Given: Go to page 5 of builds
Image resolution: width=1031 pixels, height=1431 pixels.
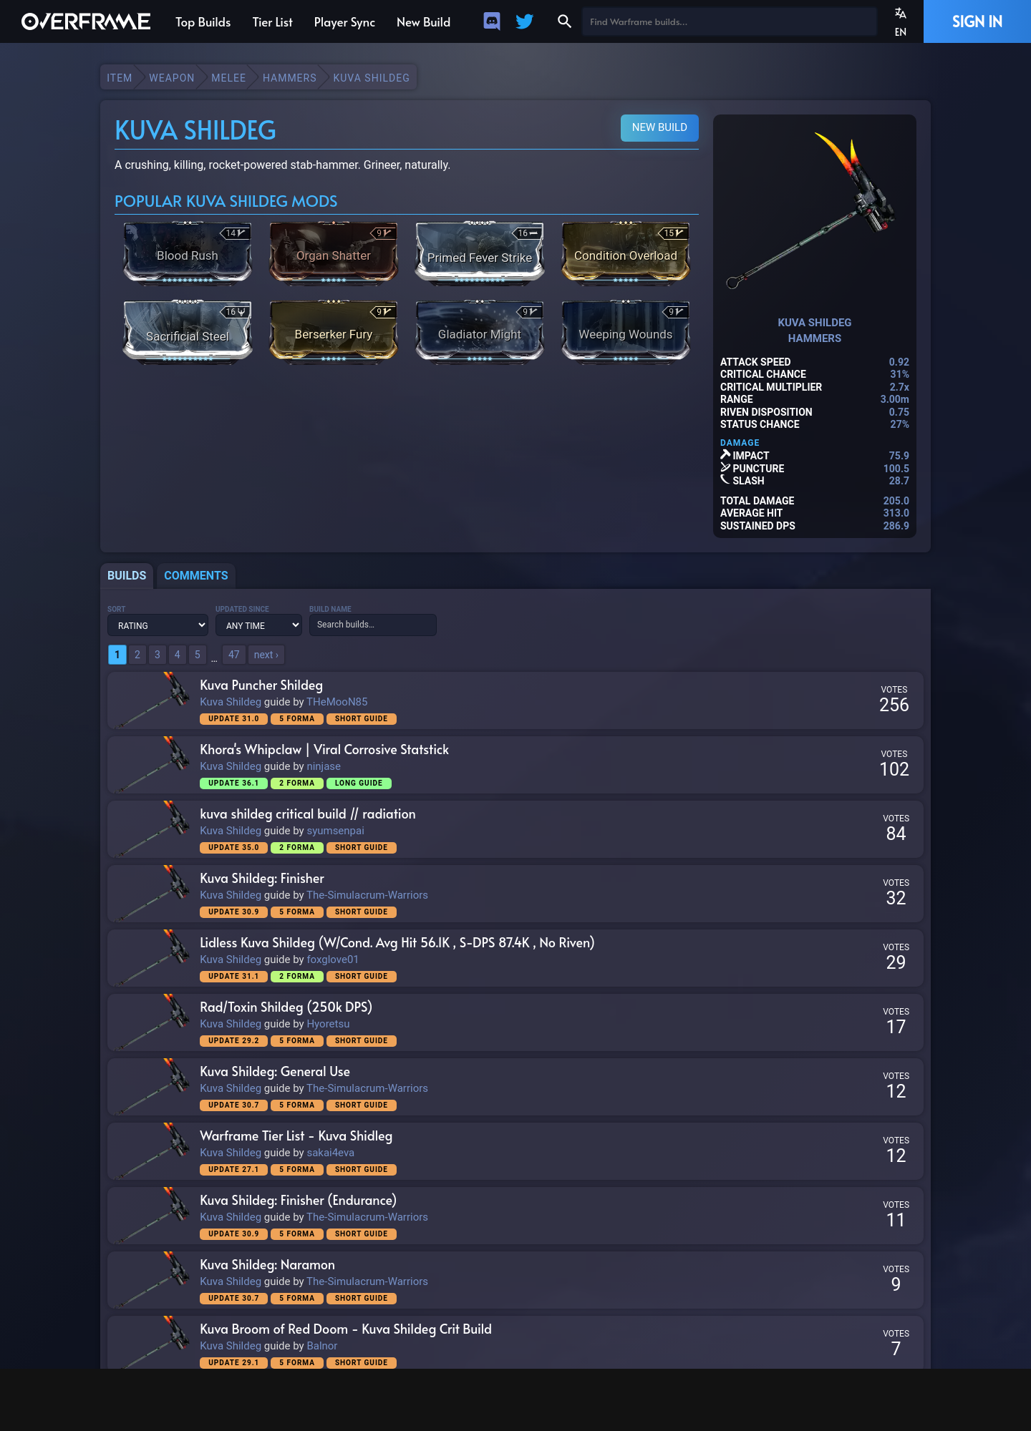Looking at the screenshot, I should click(x=198, y=655).
